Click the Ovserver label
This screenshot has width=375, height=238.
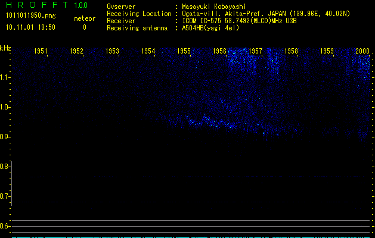pos(121,7)
